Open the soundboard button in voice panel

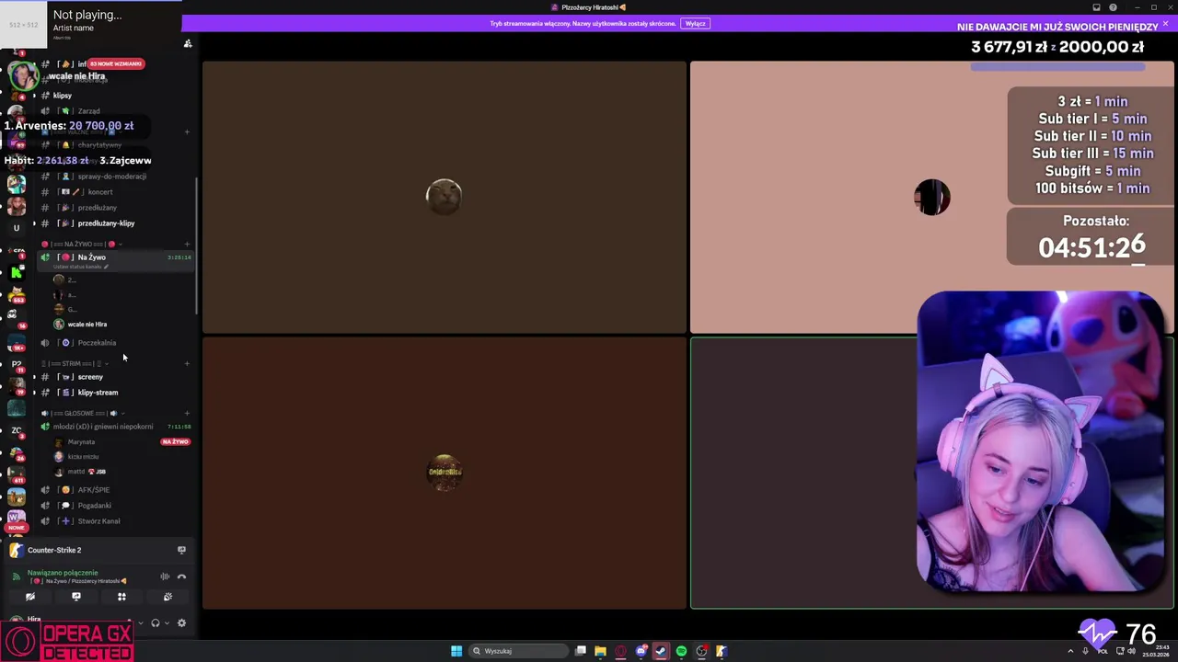click(x=167, y=597)
